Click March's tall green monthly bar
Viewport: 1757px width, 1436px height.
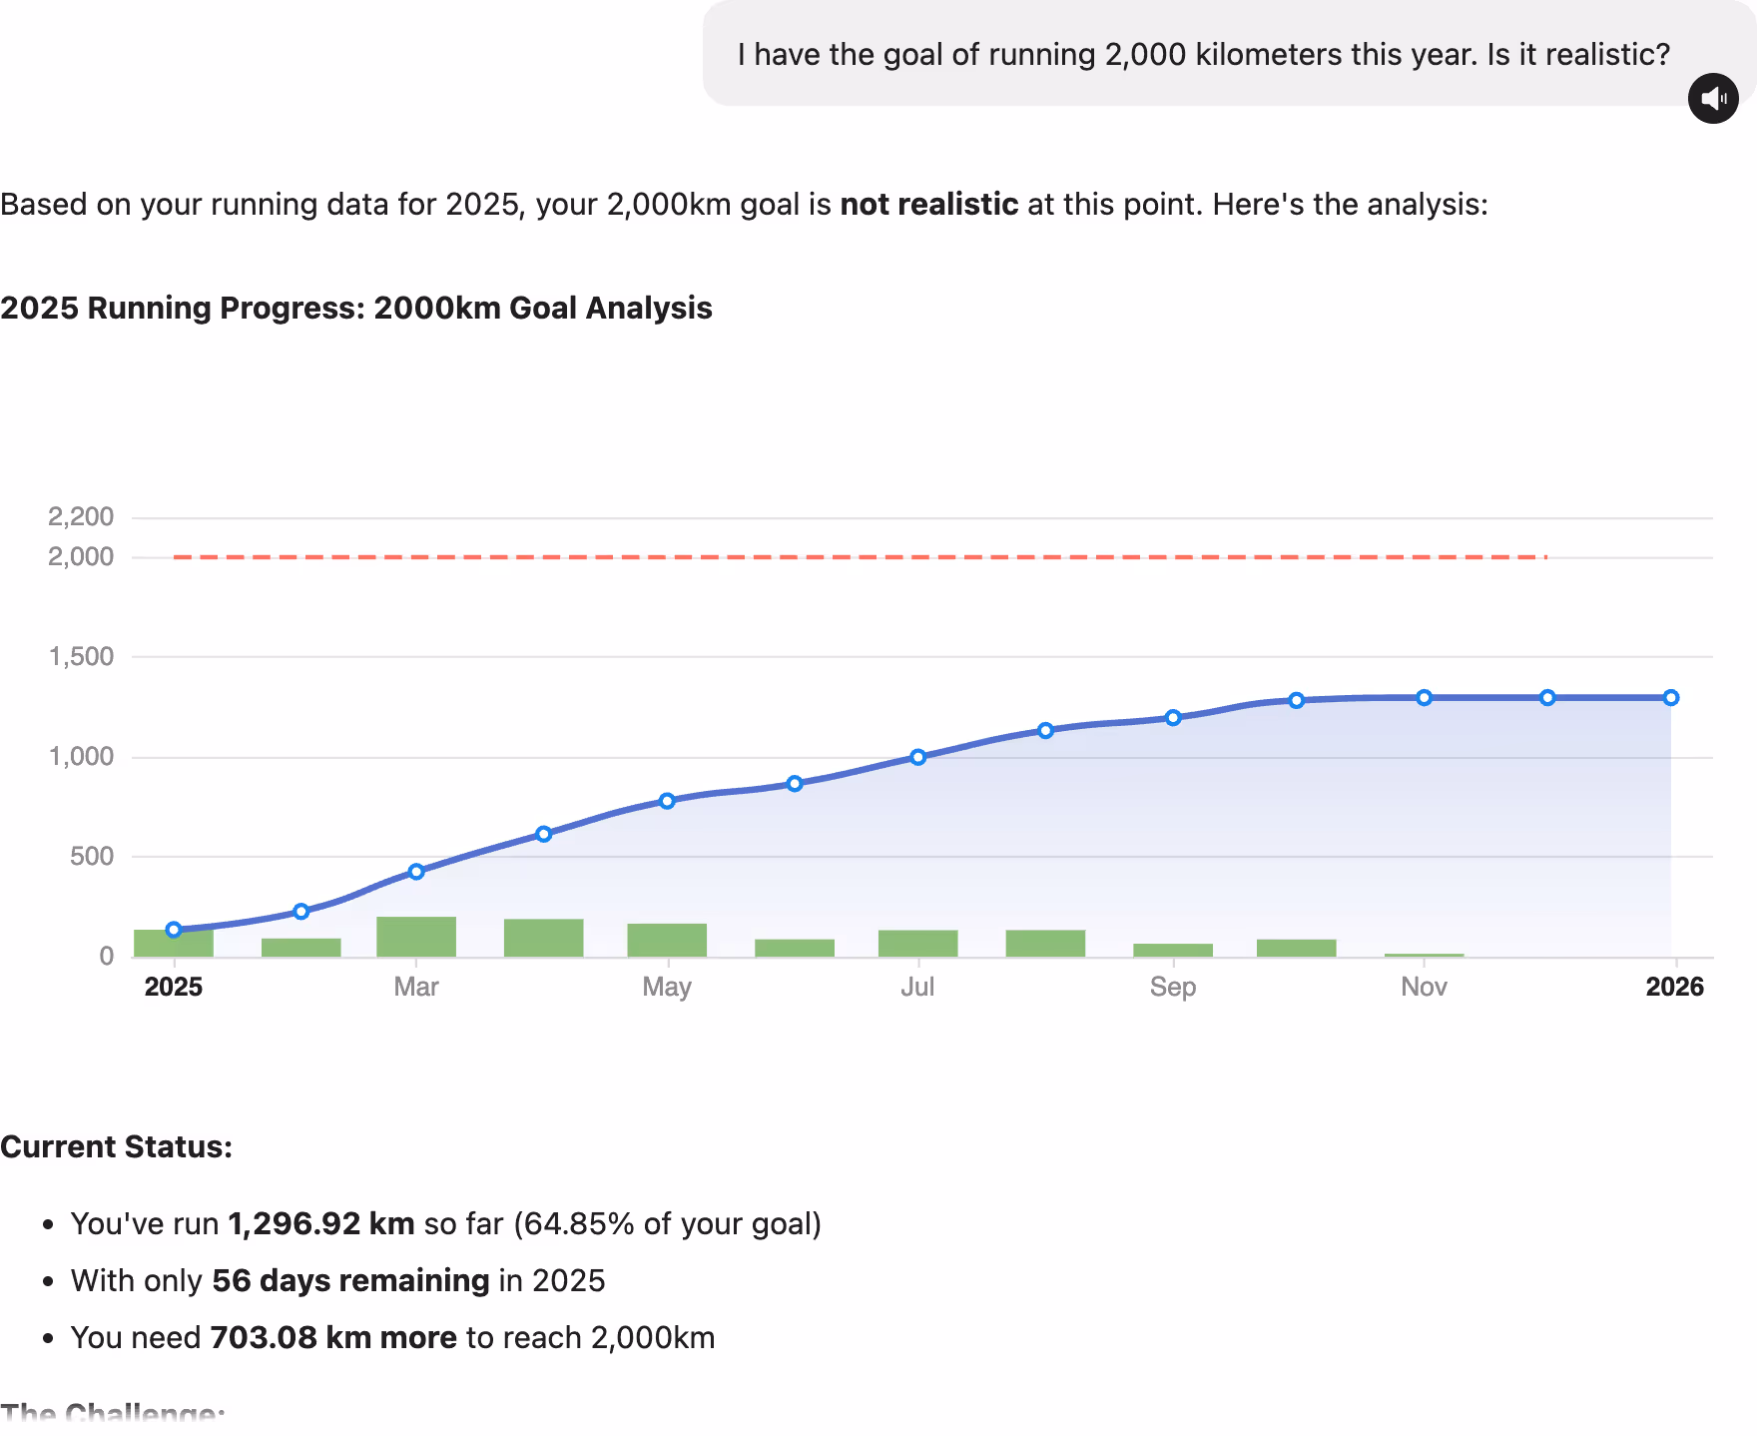click(x=416, y=939)
